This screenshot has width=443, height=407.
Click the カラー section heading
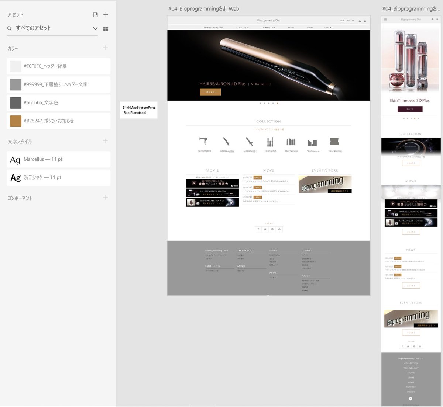click(13, 49)
